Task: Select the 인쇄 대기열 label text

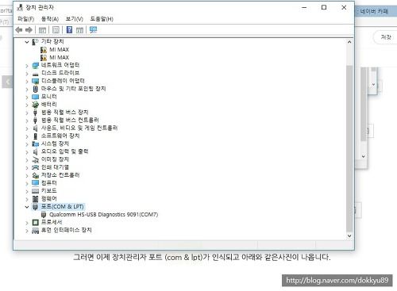Action: pyautogui.click(x=55, y=167)
